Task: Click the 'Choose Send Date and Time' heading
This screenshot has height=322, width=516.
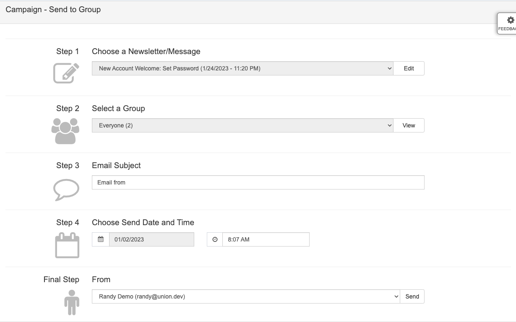Action: [143, 222]
